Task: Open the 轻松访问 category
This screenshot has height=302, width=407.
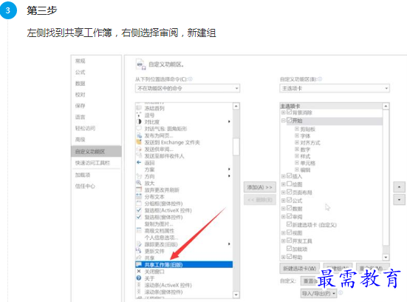Action: tap(85, 128)
